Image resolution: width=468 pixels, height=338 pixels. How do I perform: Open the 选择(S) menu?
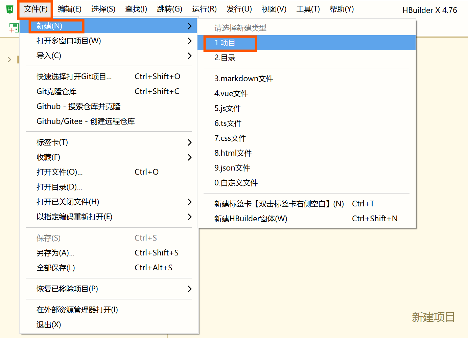(x=103, y=9)
